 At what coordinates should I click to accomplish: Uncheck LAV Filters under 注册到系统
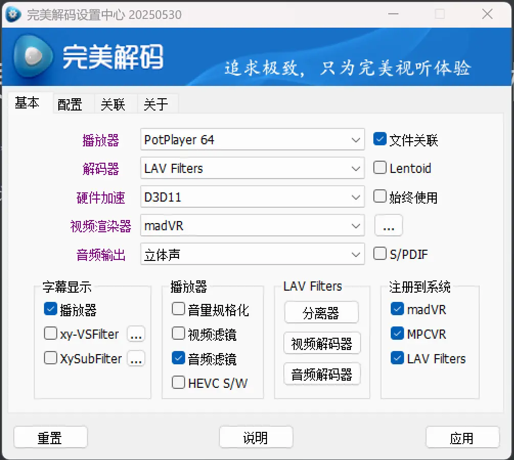point(397,358)
